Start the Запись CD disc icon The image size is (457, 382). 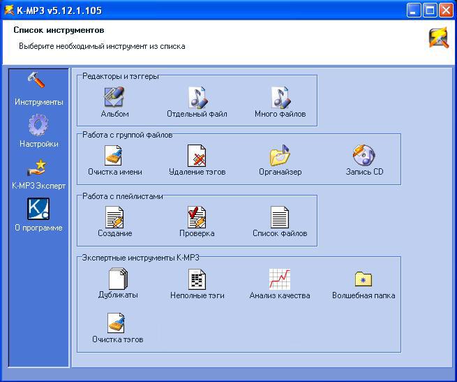point(364,155)
